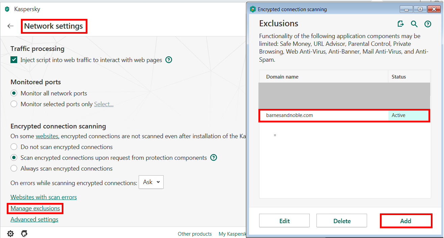Choose Do not scan encrypted connections
This screenshot has height=238, width=444.
point(14,147)
